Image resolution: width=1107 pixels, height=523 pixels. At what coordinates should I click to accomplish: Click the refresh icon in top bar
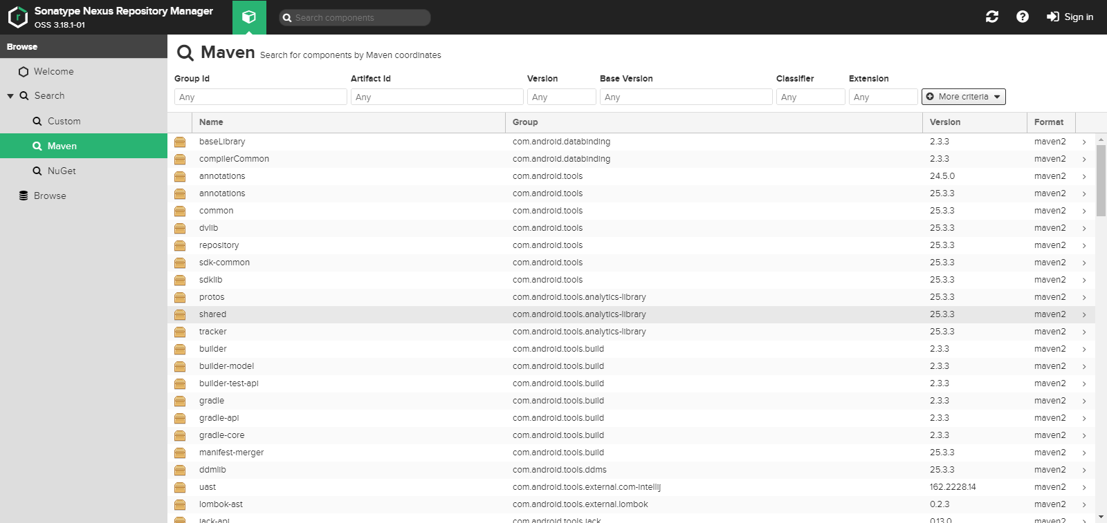[992, 17]
